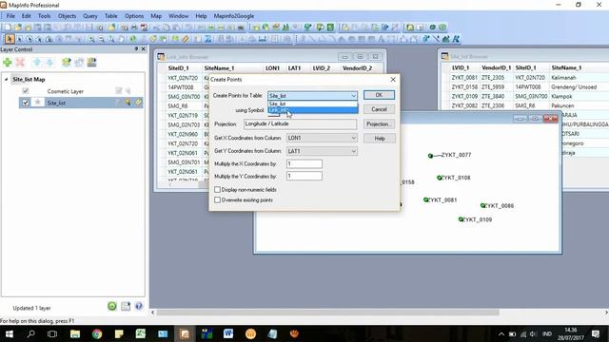Screen dimensions: 609x342
Task: Open the Query menu
Action: coord(90,16)
